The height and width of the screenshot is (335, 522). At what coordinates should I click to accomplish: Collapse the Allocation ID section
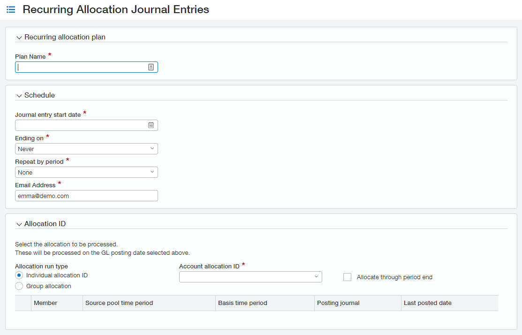tap(19, 224)
